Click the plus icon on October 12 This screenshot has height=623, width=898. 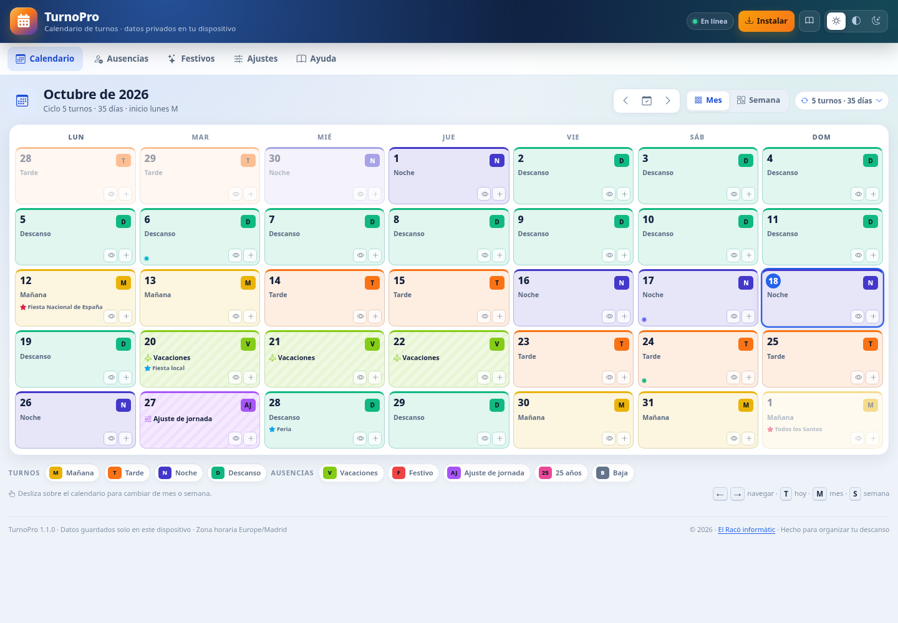click(x=126, y=316)
